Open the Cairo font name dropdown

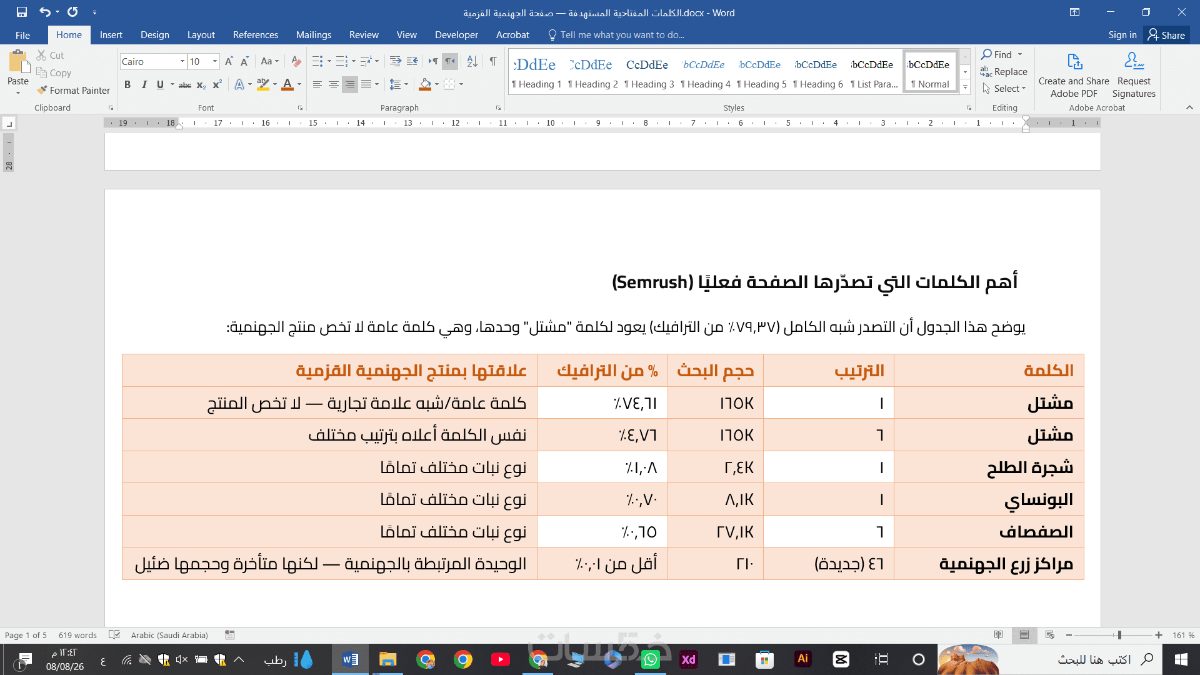tap(182, 61)
